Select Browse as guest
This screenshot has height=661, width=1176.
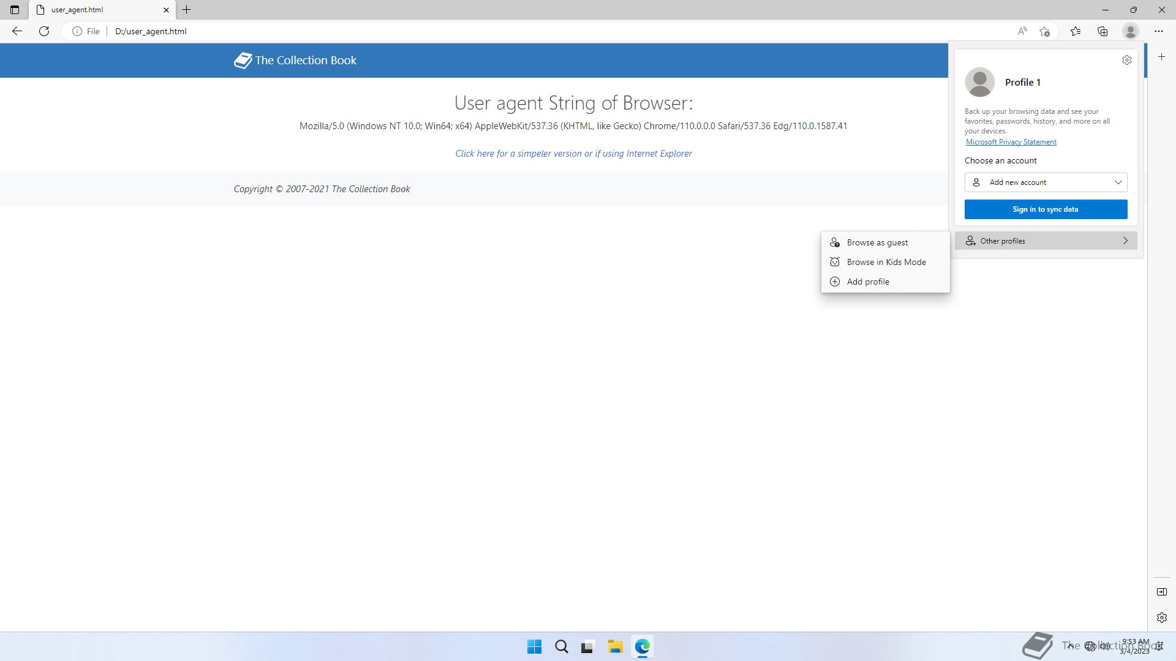(877, 242)
